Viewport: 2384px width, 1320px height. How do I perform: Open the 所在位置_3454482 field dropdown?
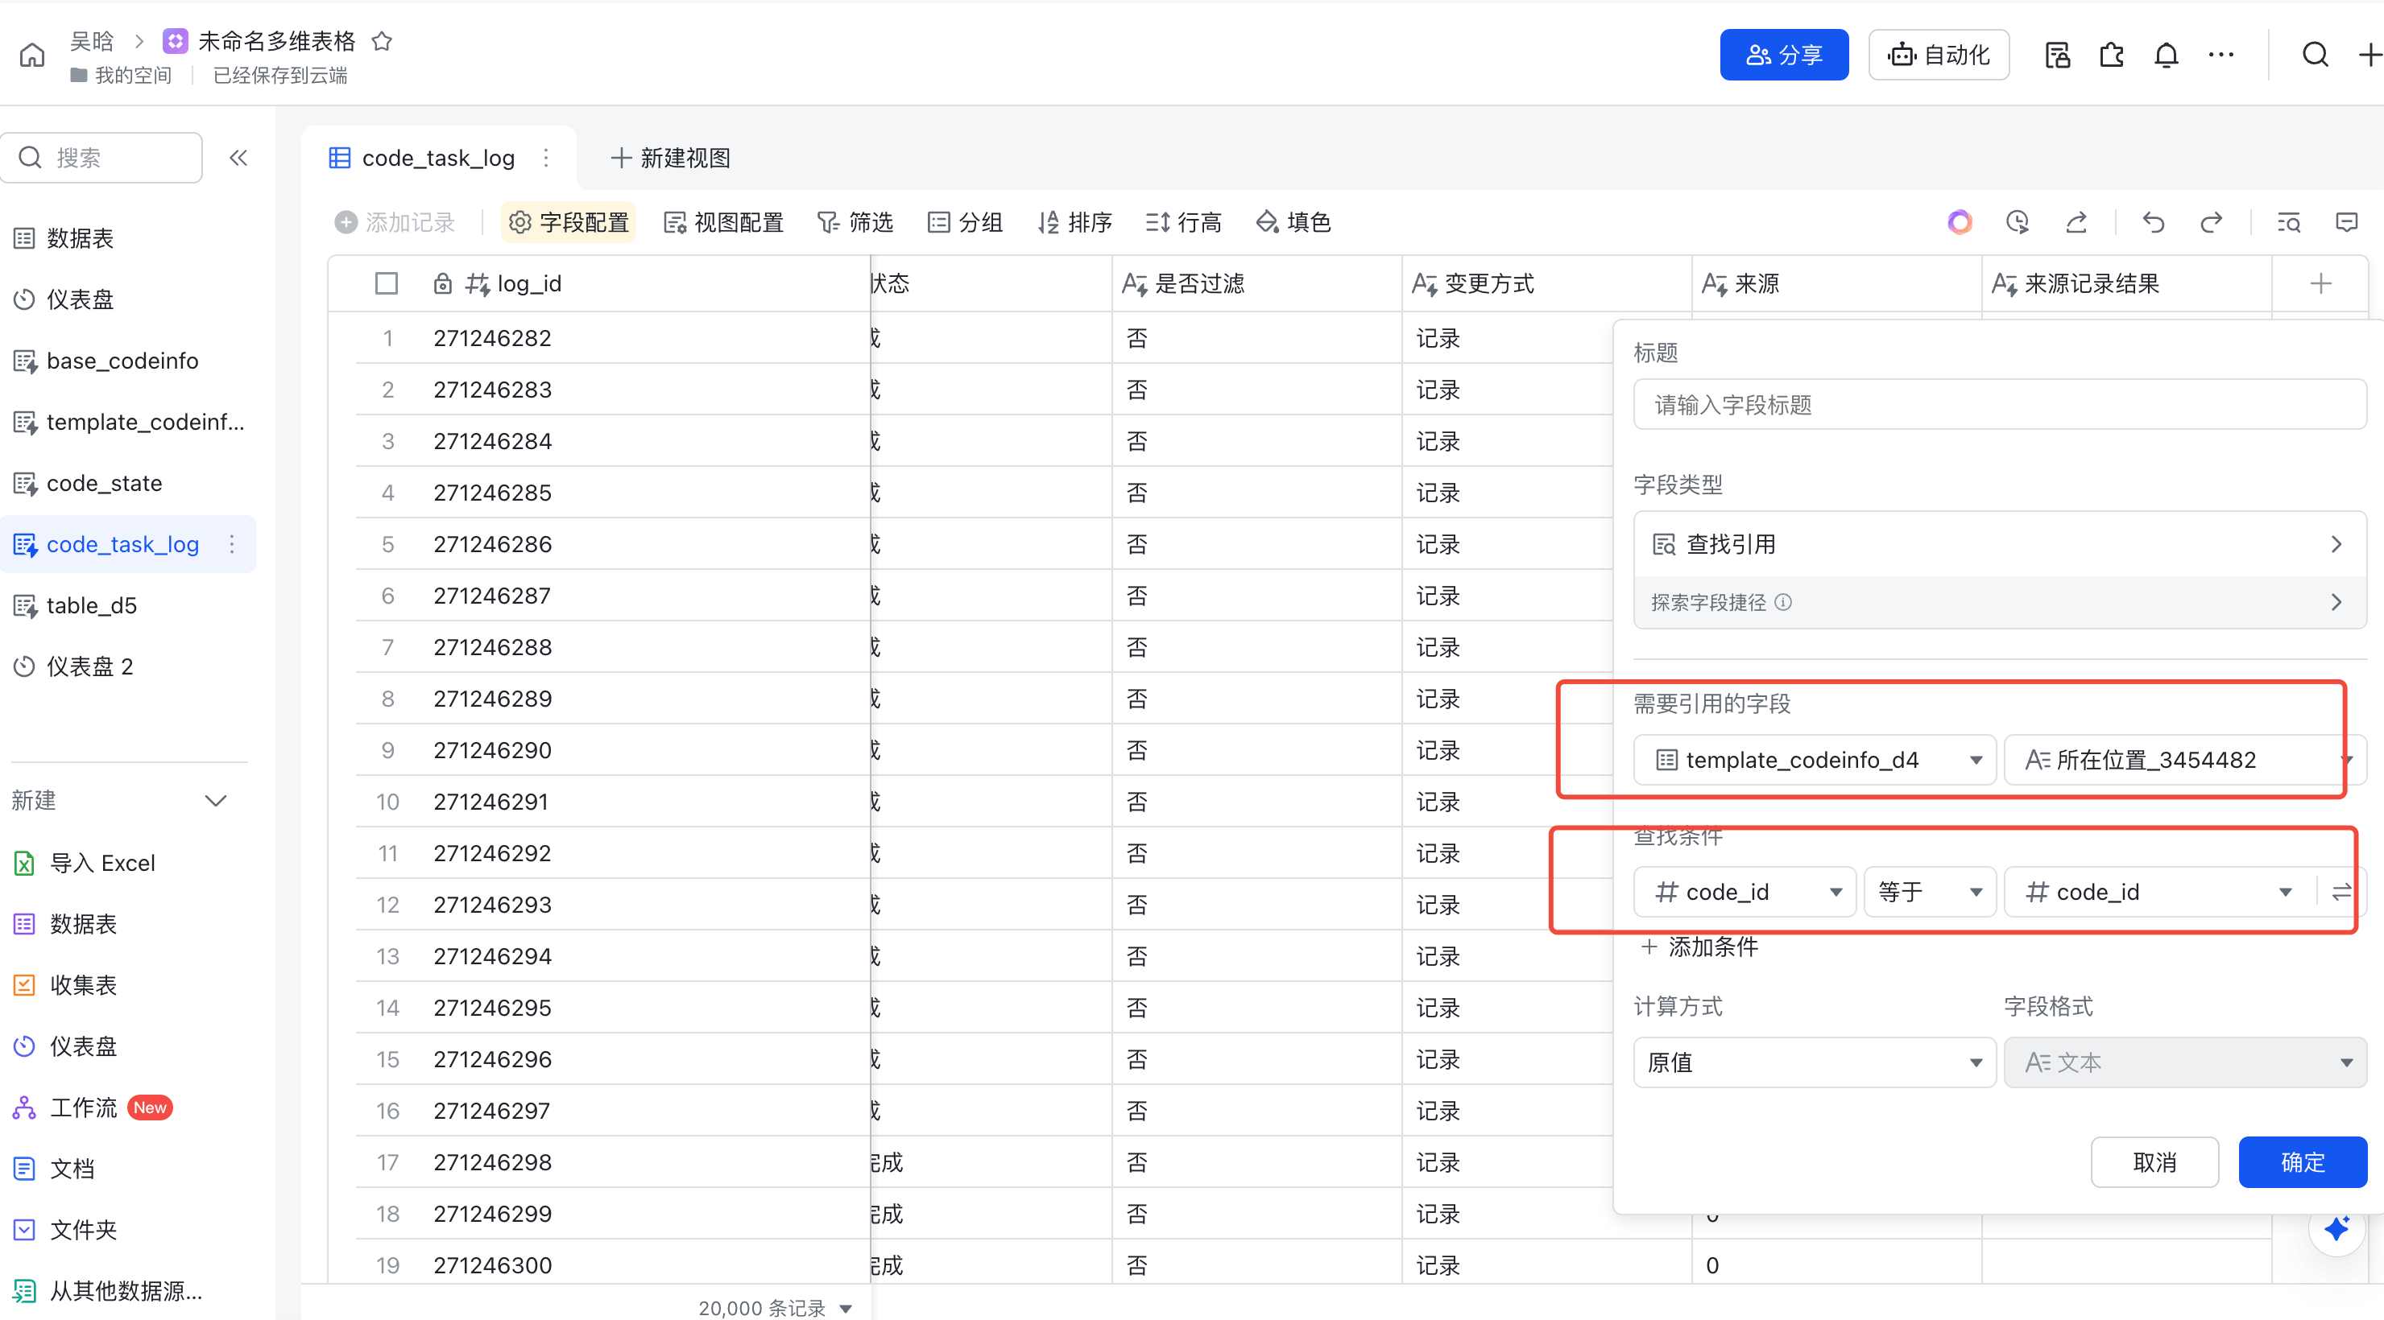click(x=2184, y=760)
